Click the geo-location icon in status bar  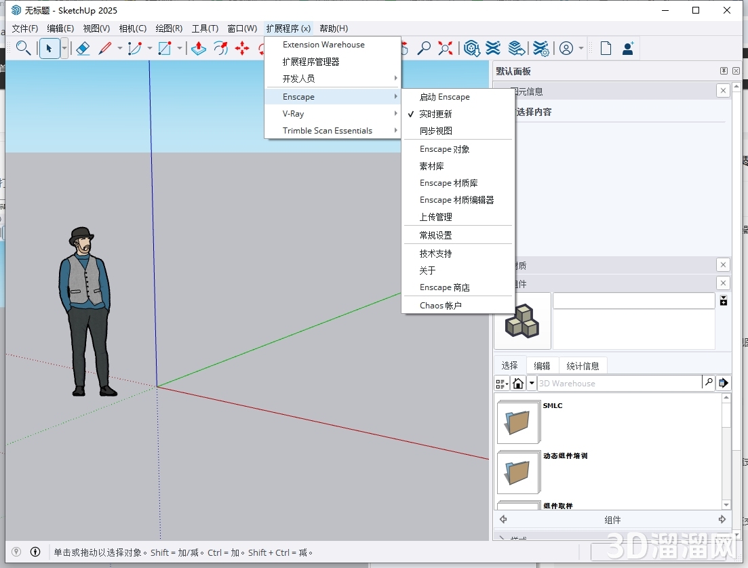[x=16, y=552]
